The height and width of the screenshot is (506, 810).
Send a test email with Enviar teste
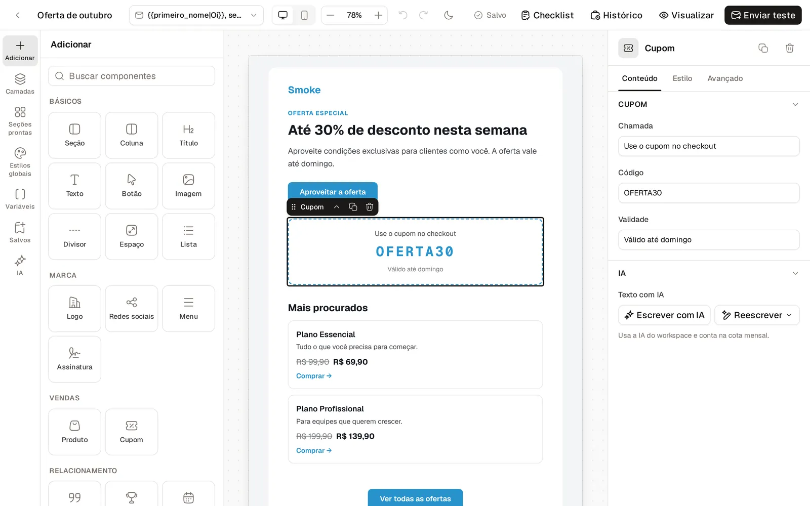tap(763, 15)
